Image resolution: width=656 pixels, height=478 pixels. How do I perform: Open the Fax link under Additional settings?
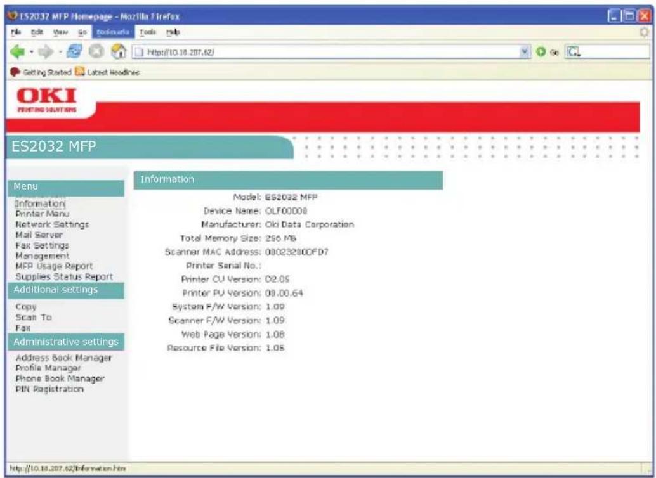(23, 328)
